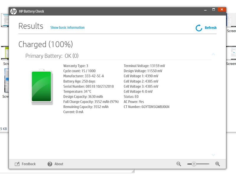The width and height of the screenshot is (236, 176).
Task: Click the zoom slider handle
Action: (x=194, y=164)
